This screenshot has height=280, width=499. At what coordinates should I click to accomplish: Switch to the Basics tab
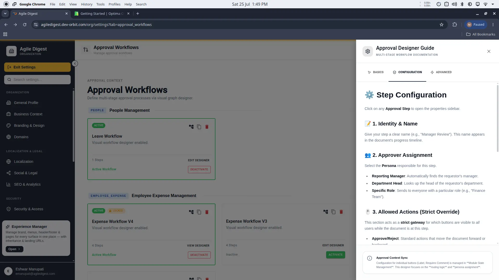click(x=376, y=72)
